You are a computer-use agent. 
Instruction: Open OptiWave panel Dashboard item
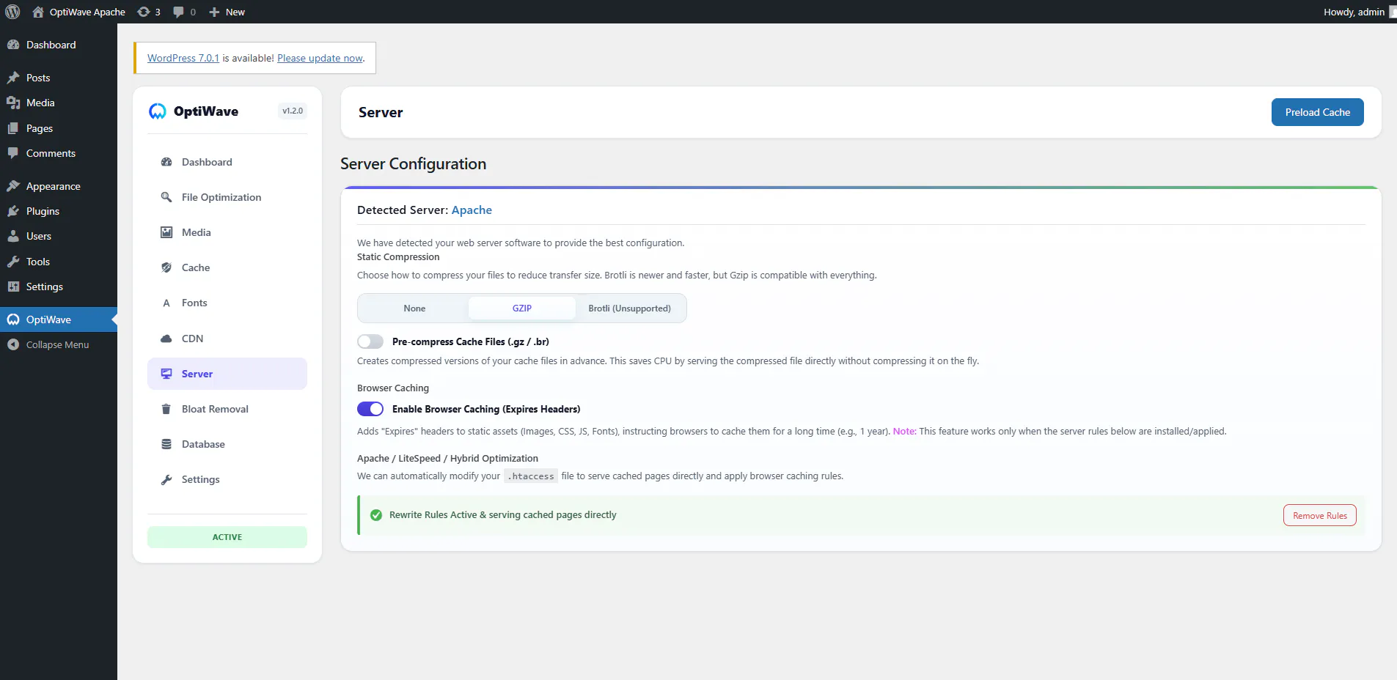227,163
